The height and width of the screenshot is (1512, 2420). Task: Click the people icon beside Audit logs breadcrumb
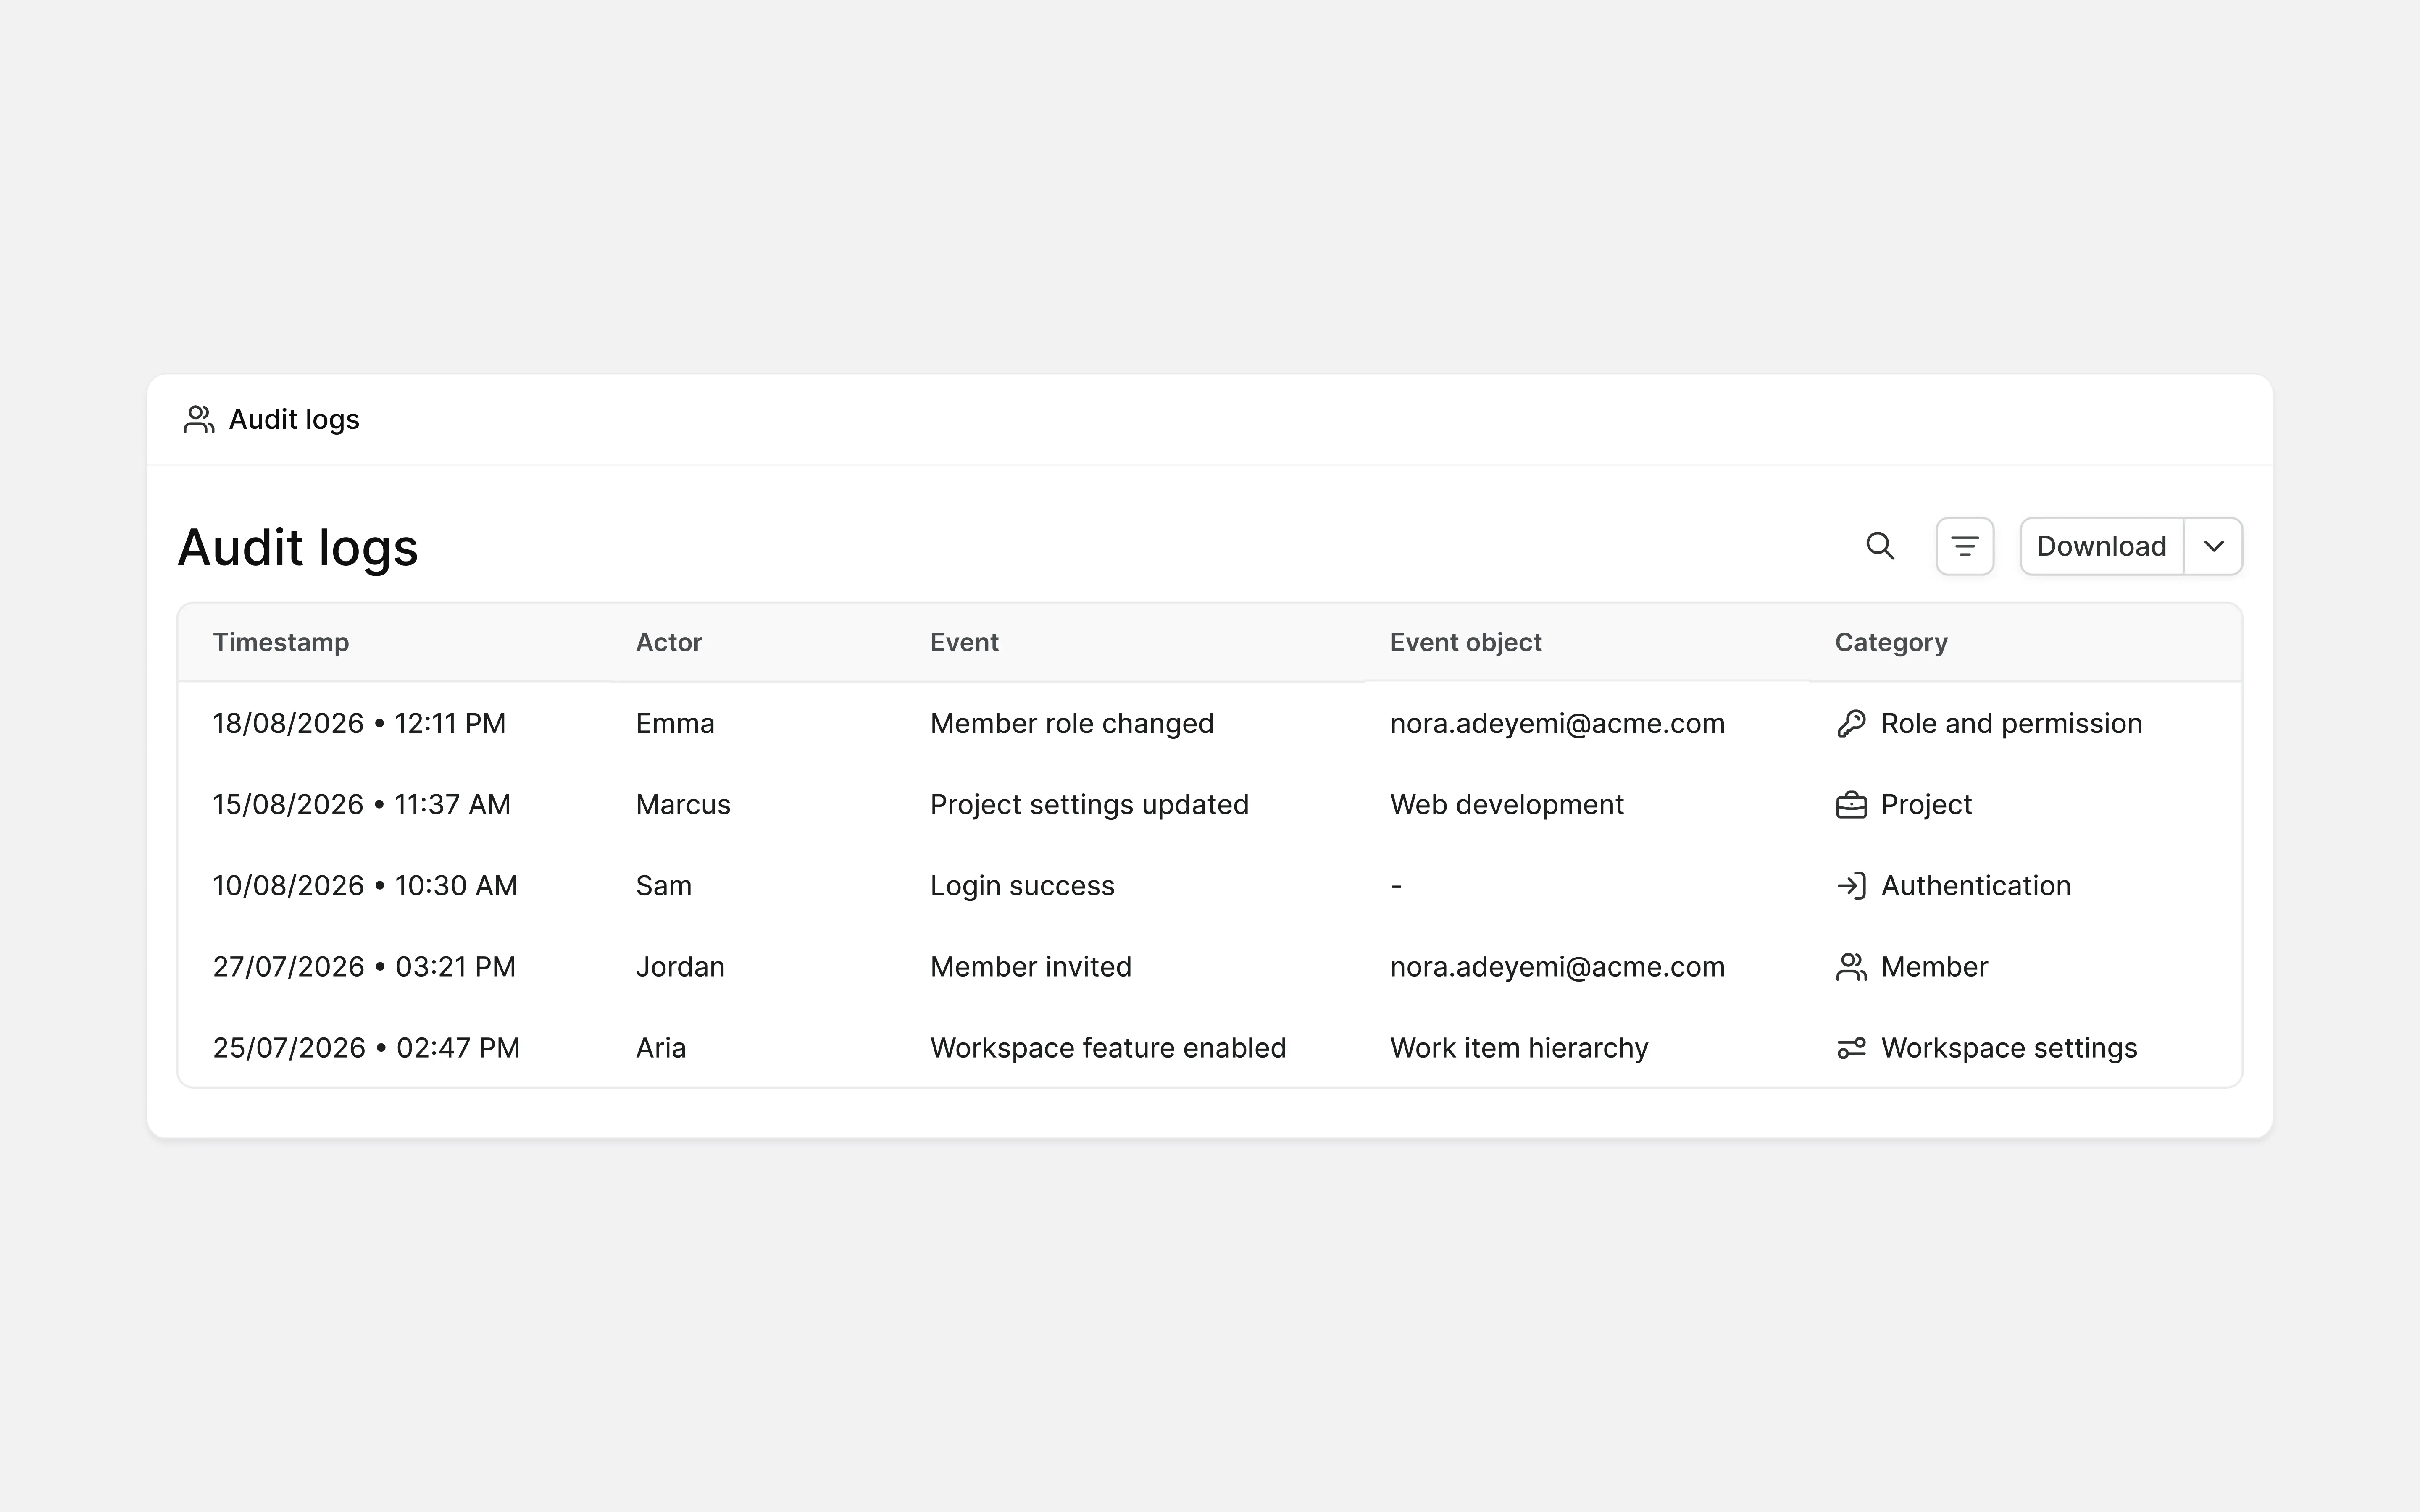(x=199, y=420)
